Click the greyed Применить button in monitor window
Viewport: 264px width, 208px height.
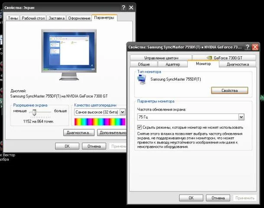[245, 198]
